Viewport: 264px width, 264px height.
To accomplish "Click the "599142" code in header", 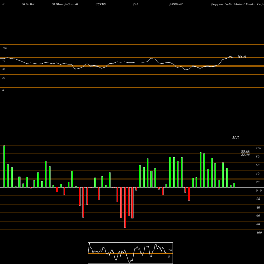I will point(177,4).
